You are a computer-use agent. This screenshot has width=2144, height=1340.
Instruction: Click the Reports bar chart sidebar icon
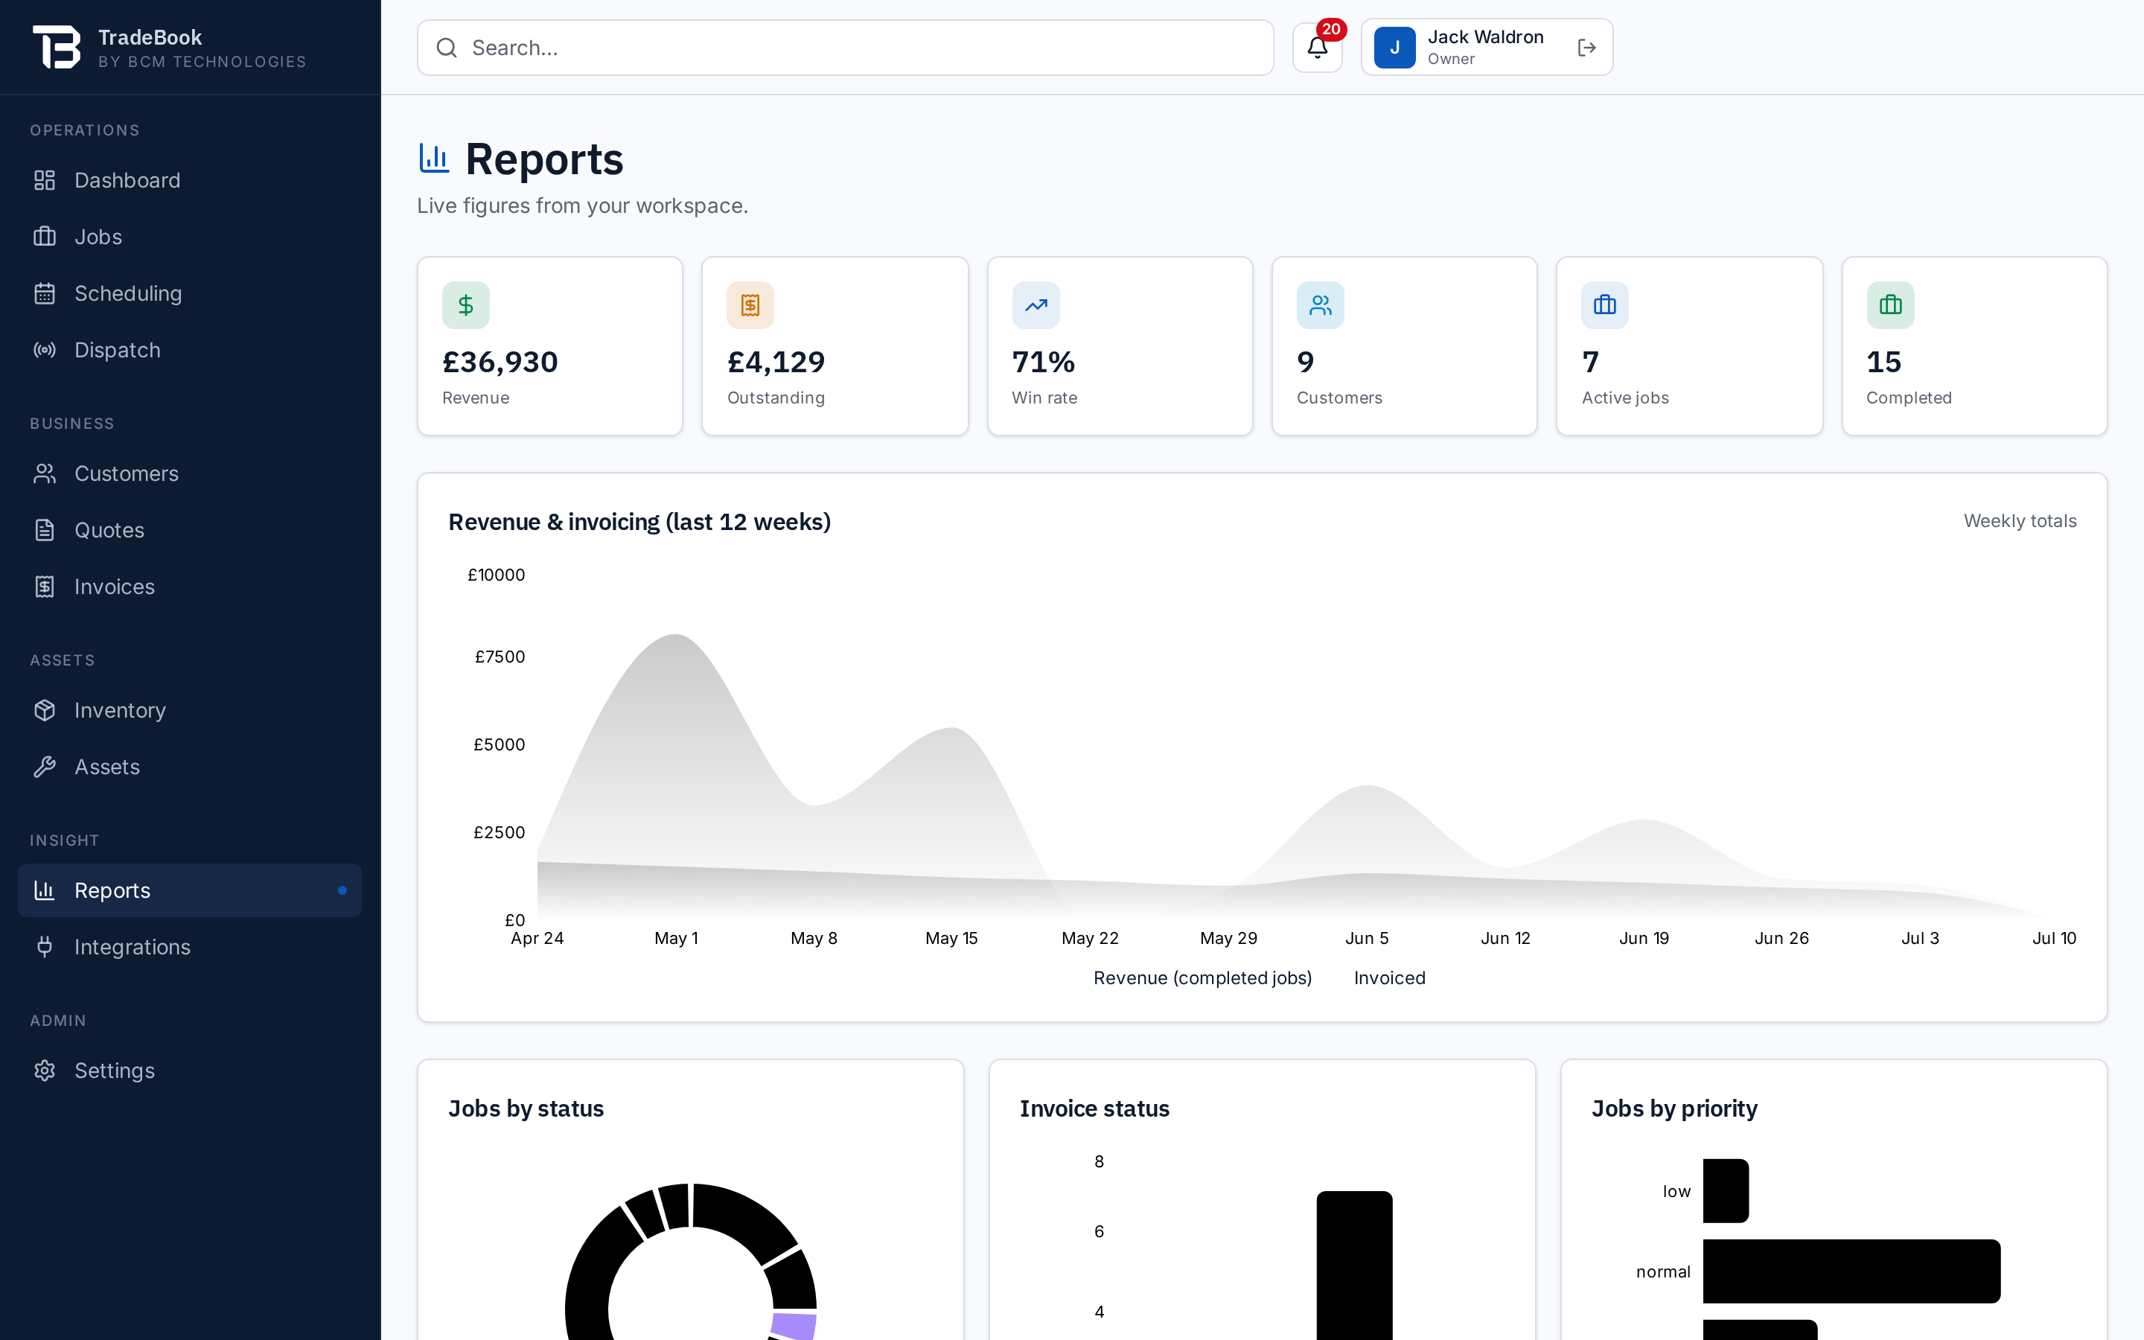[45, 890]
